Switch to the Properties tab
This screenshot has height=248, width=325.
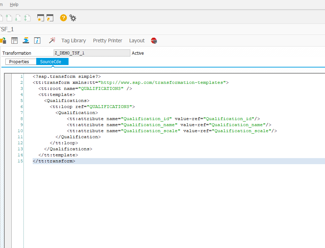pos(20,61)
